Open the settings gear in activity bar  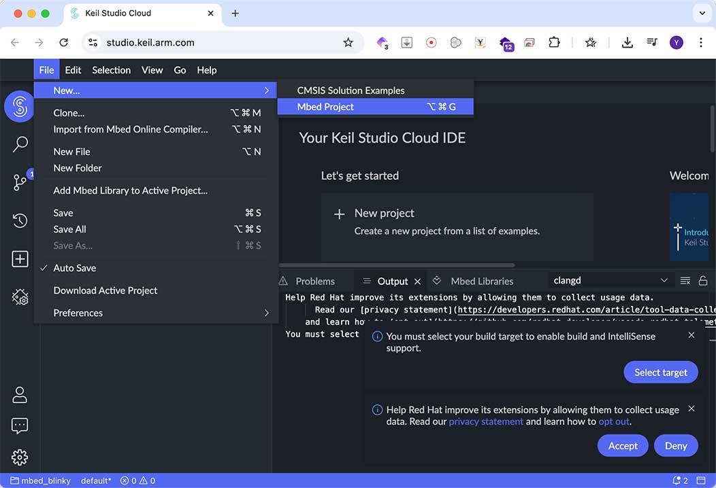(x=20, y=457)
